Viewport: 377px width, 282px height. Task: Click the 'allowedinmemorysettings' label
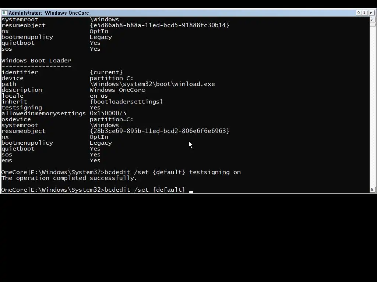click(x=43, y=113)
